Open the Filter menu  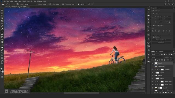pyautogui.click(x=28, y=1)
